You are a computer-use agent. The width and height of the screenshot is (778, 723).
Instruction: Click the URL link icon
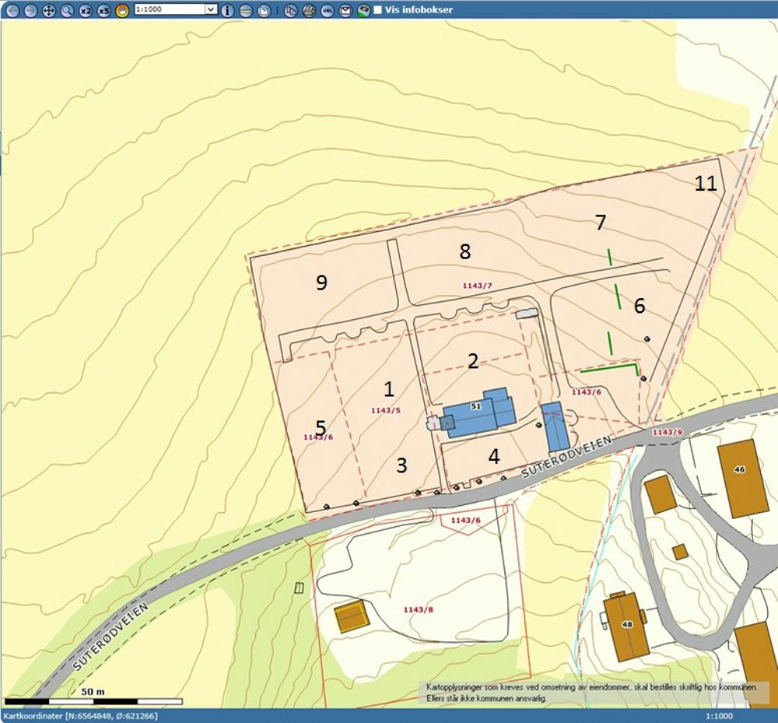(x=327, y=10)
